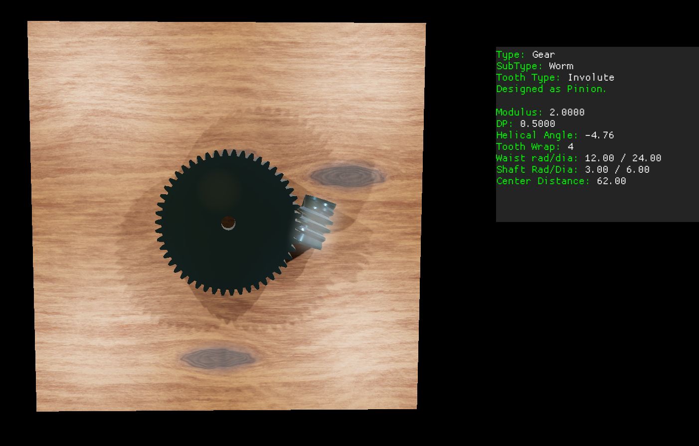Click the shaft hole at gear center

228,223
